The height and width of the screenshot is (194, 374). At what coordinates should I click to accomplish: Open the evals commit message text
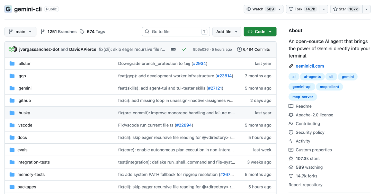point(176,150)
